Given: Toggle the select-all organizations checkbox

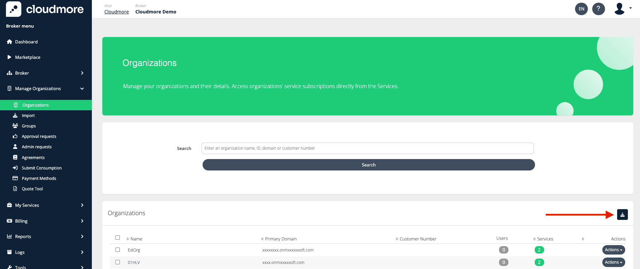Looking at the screenshot, I should point(117,237).
